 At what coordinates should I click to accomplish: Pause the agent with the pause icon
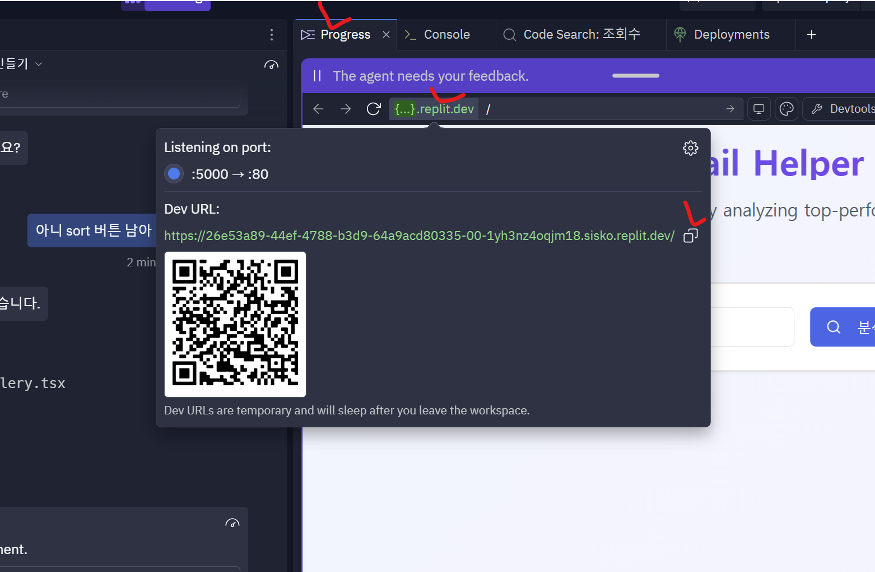(x=317, y=76)
